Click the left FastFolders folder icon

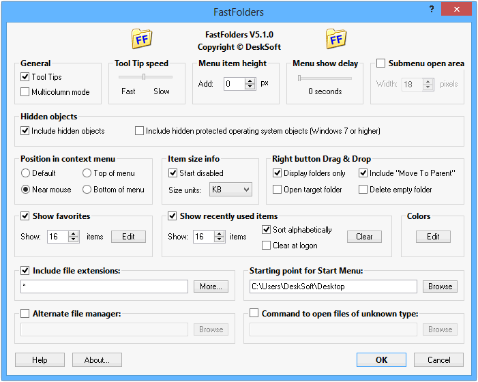click(x=142, y=39)
